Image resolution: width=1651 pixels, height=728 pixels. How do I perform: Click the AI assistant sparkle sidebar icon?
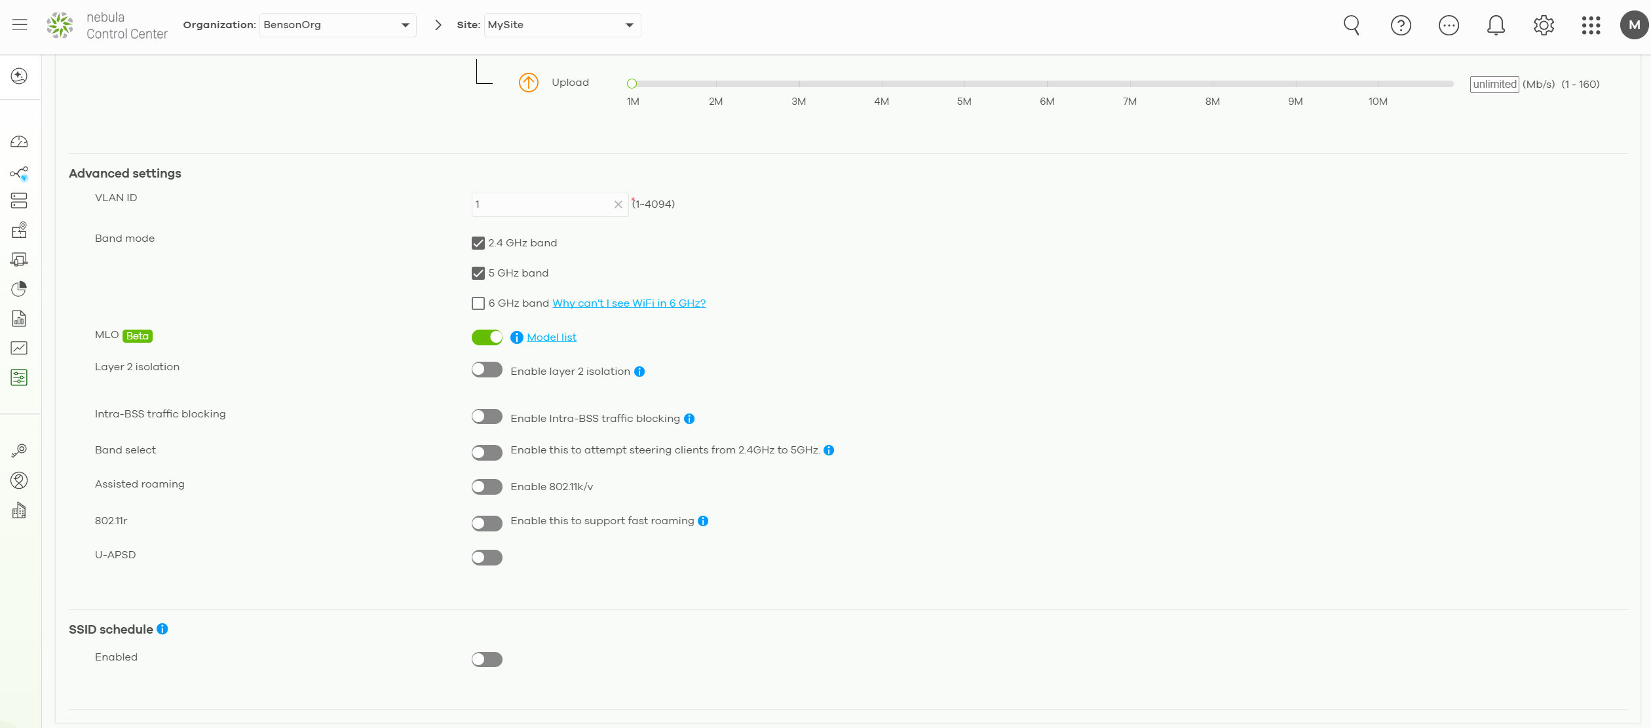(x=19, y=76)
